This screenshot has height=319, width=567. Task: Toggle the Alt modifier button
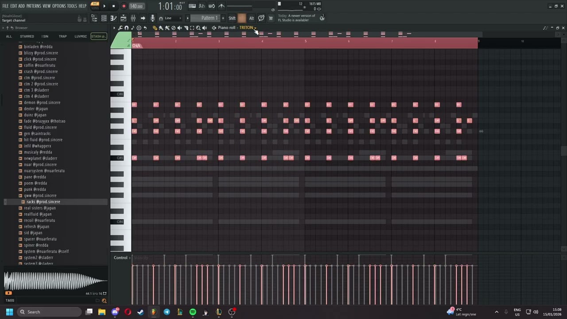point(252,18)
